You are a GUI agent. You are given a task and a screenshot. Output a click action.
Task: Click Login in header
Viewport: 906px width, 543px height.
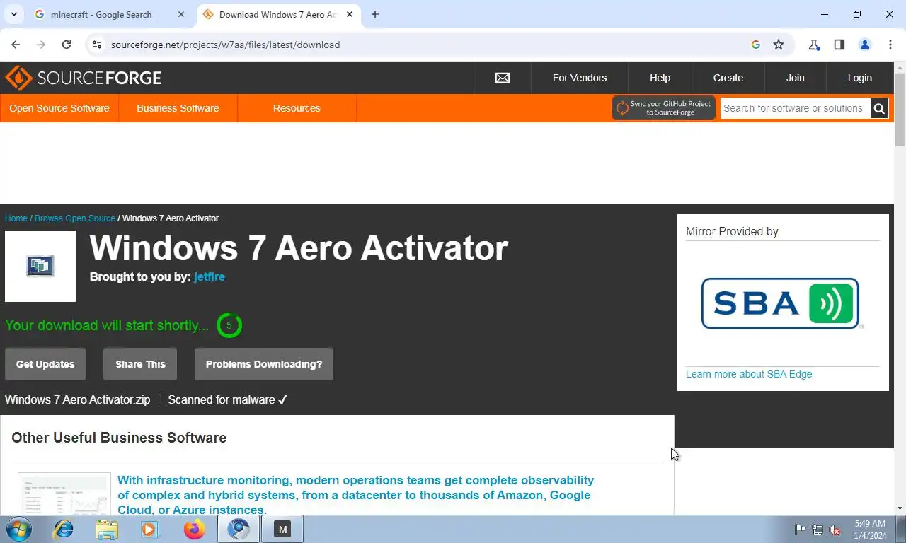click(860, 78)
